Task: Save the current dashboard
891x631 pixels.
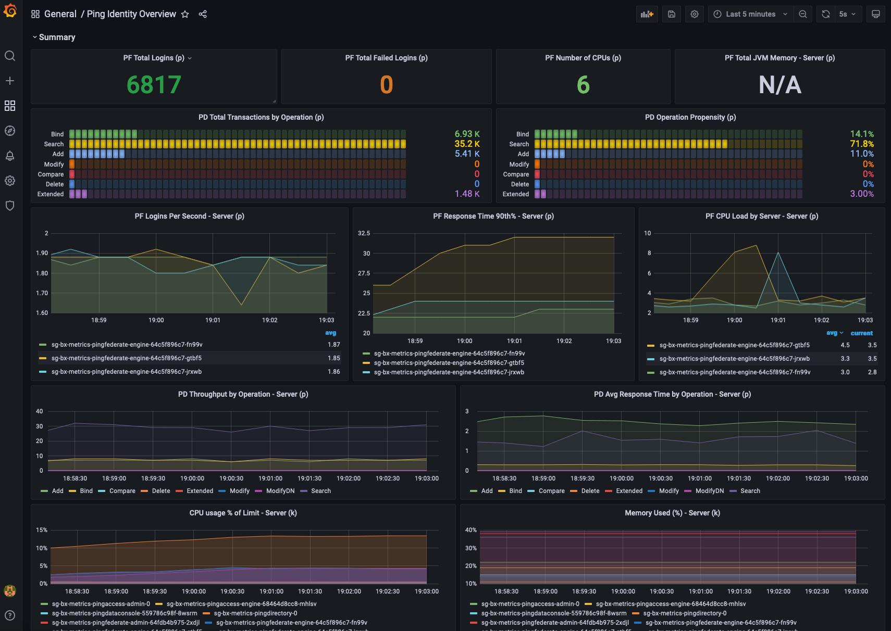Action: click(x=671, y=14)
